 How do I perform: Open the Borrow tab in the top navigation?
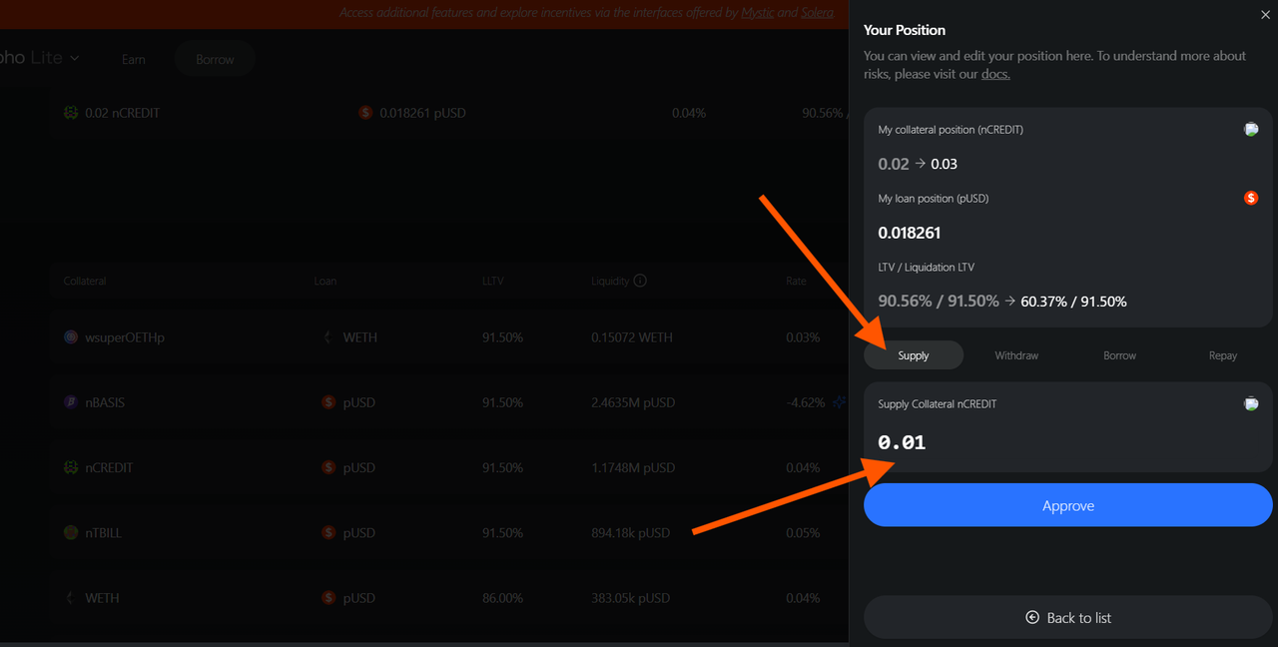point(215,60)
